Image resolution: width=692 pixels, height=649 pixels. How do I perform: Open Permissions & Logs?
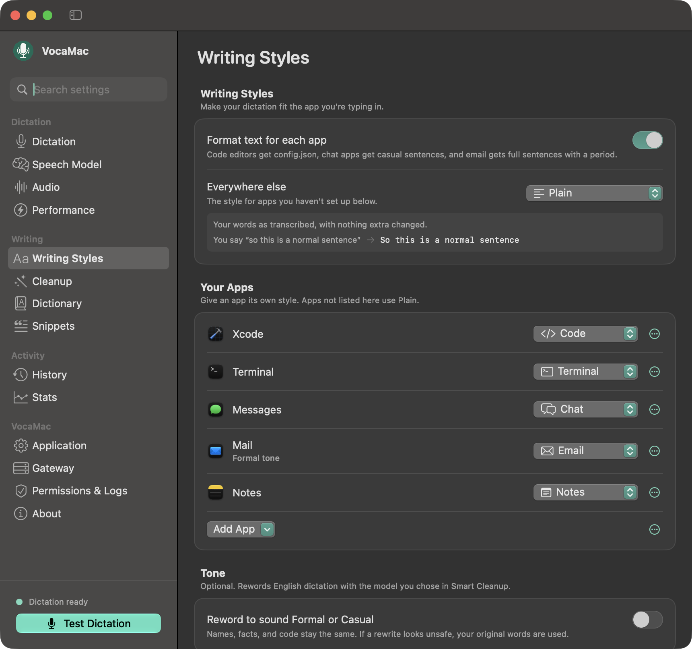tap(89, 491)
